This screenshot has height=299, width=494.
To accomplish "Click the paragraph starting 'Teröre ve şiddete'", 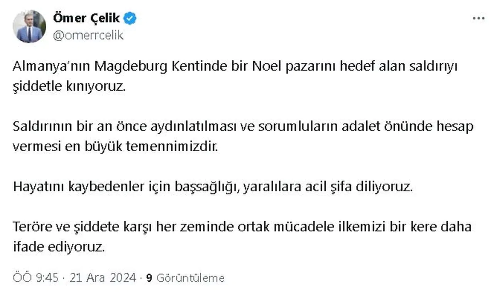I will point(242,227).
